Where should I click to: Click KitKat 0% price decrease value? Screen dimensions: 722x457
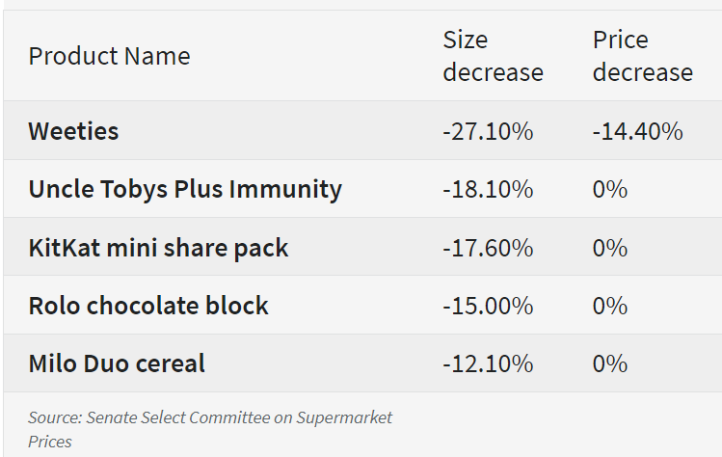click(x=610, y=248)
